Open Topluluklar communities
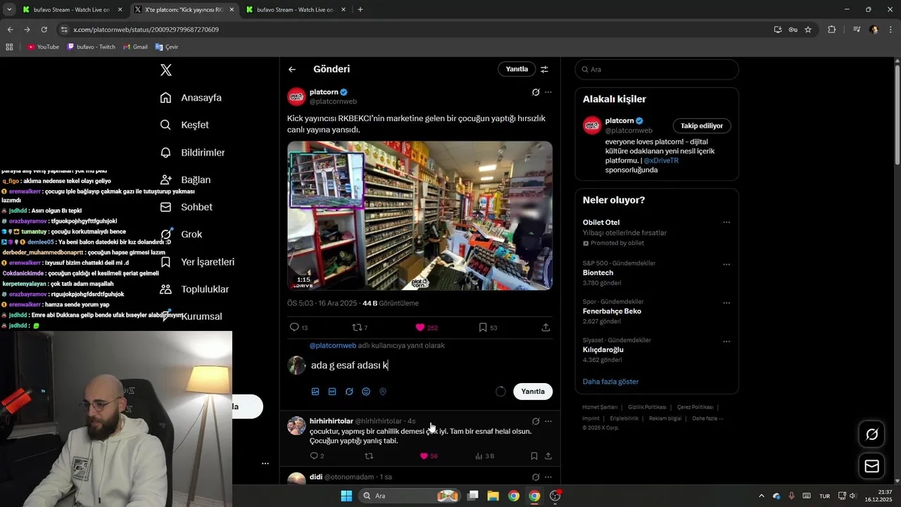This screenshot has width=901, height=507. pyautogui.click(x=194, y=289)
